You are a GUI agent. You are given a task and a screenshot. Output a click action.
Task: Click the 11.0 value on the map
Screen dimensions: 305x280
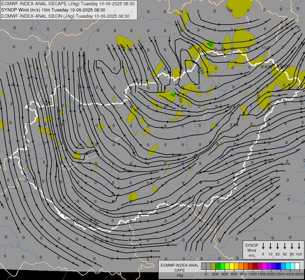coord(266,48)
